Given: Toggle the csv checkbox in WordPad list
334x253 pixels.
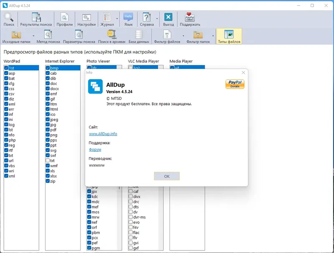Looking at the screenshot, I should pyautogui.click(x=6, y=94).
